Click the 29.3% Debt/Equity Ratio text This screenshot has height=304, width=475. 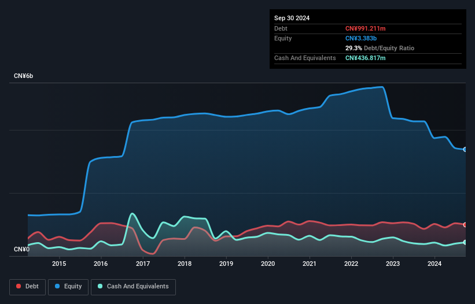(x=380, y=48)
